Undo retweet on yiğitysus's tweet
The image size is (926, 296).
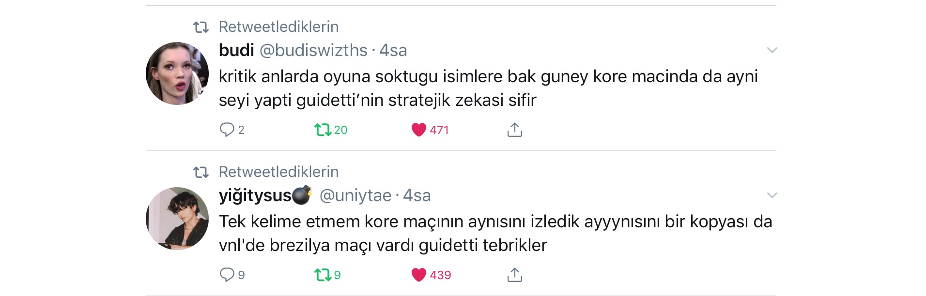(x=323, y=275)
